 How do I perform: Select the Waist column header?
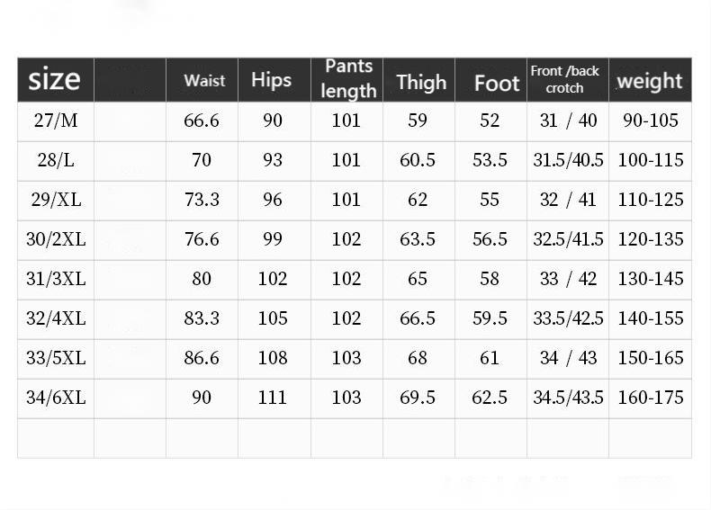(204, 81)
